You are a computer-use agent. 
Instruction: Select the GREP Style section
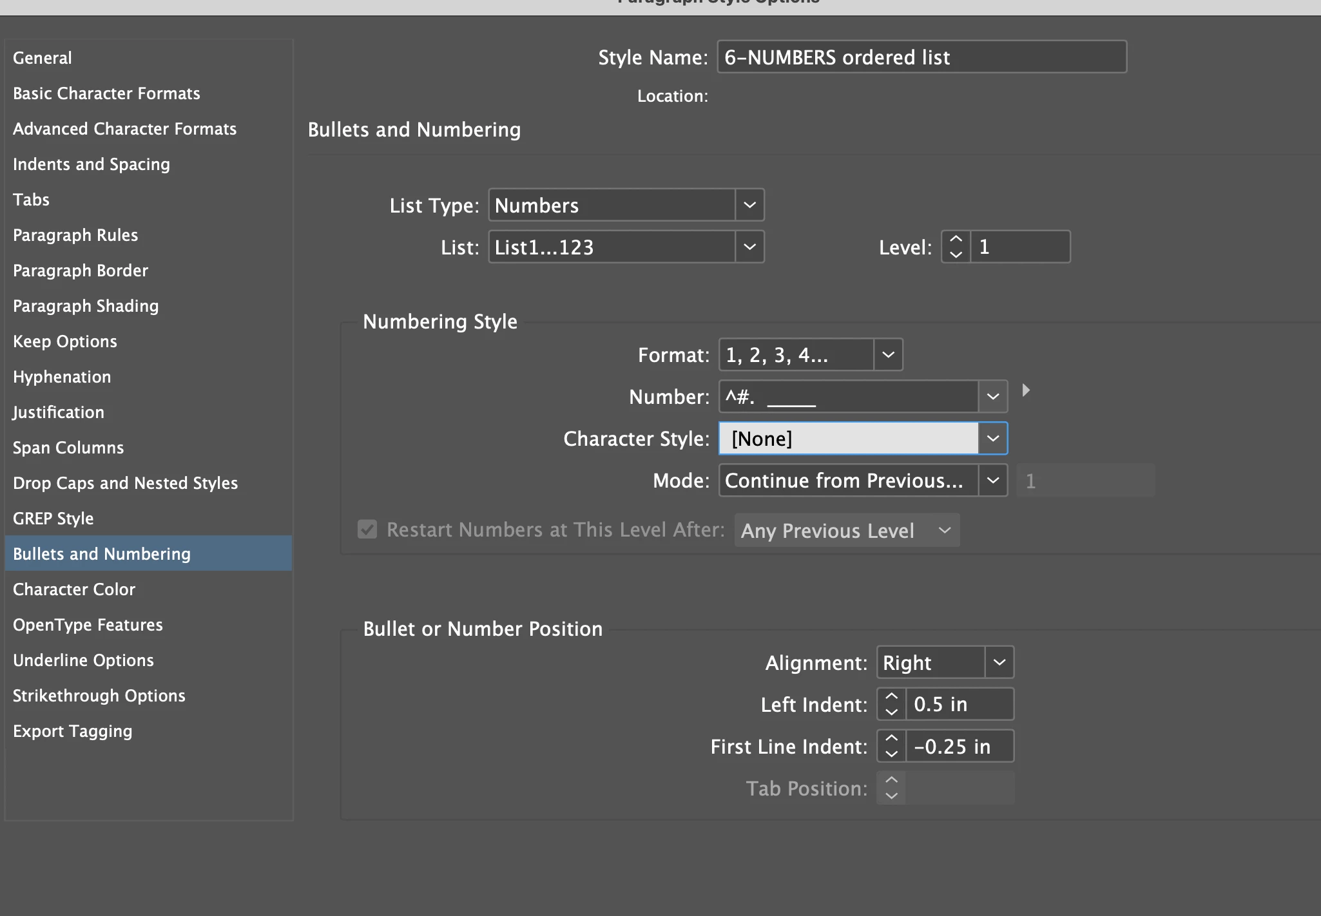click(53, 519)
